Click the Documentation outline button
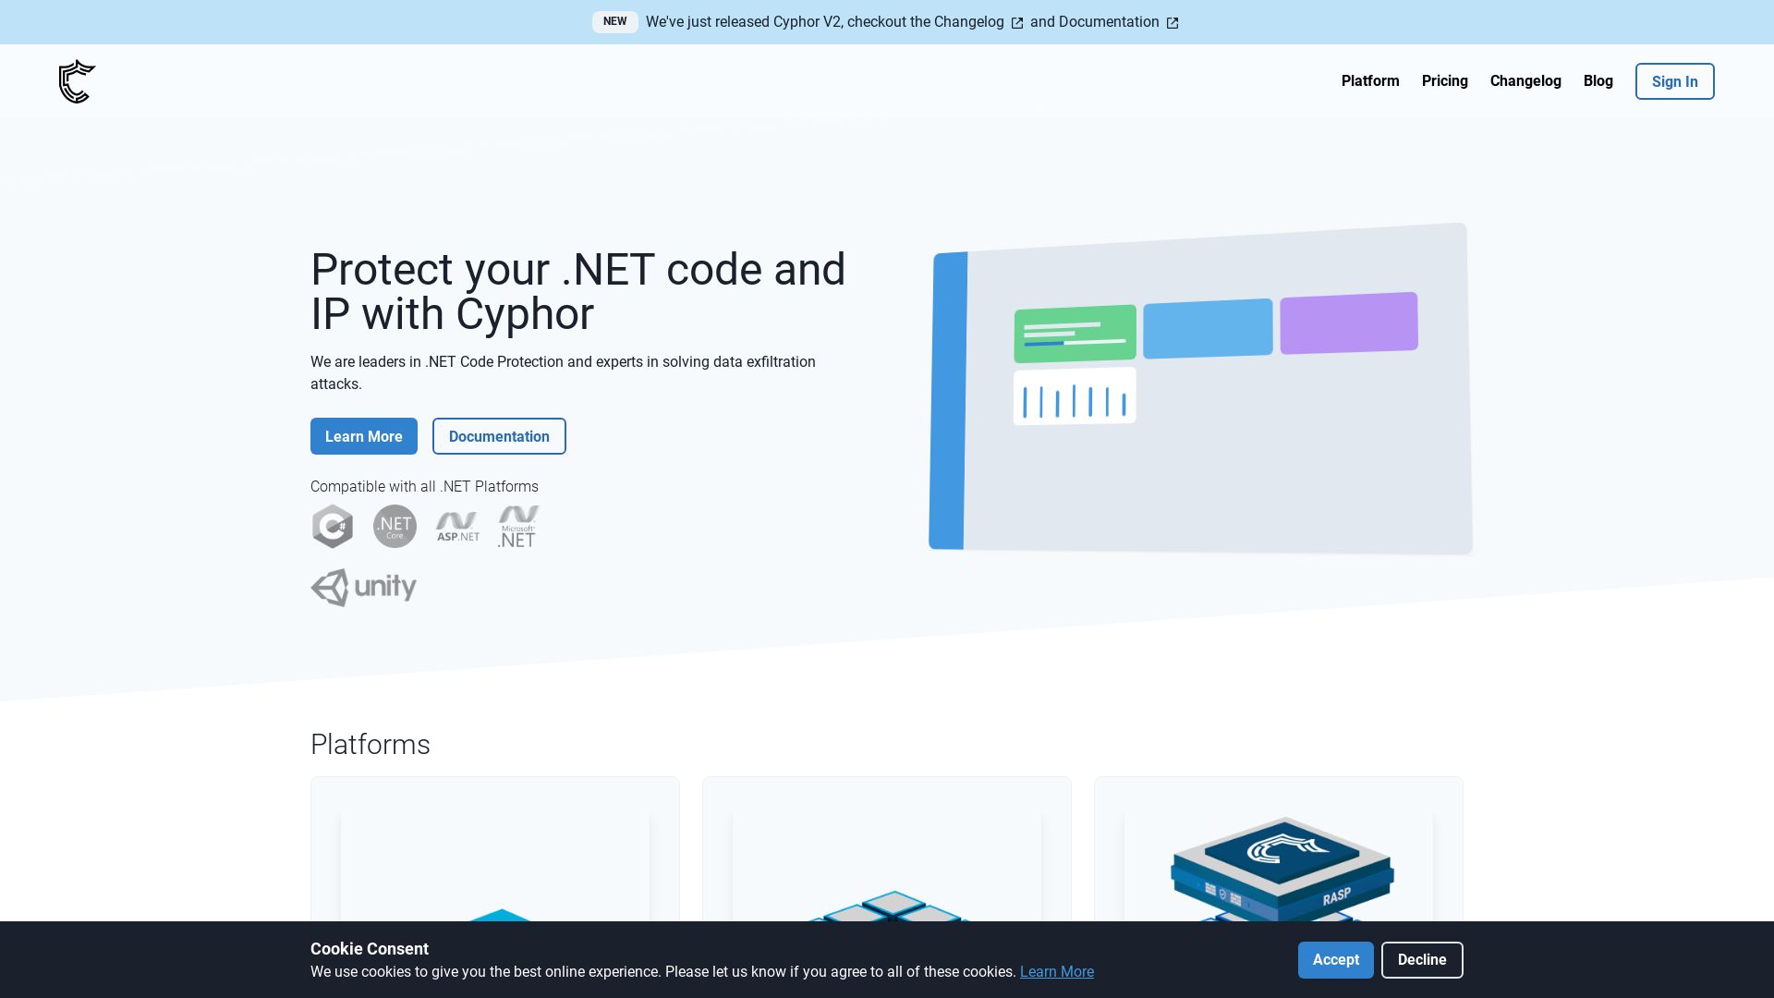This screenshot has height=998, width=1774. tap(499, 436)
